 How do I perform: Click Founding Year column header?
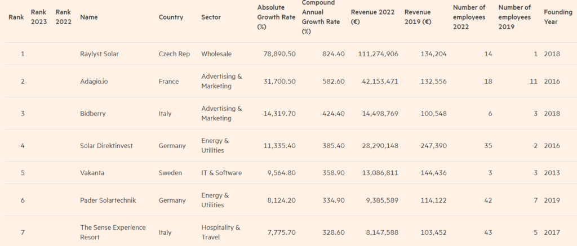(551, 17)
